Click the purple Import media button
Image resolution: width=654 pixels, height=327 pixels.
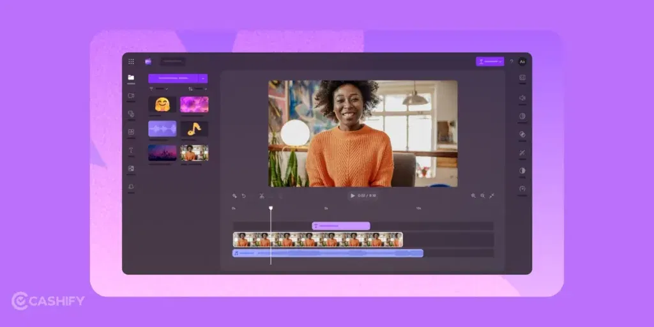pos(173,79)
